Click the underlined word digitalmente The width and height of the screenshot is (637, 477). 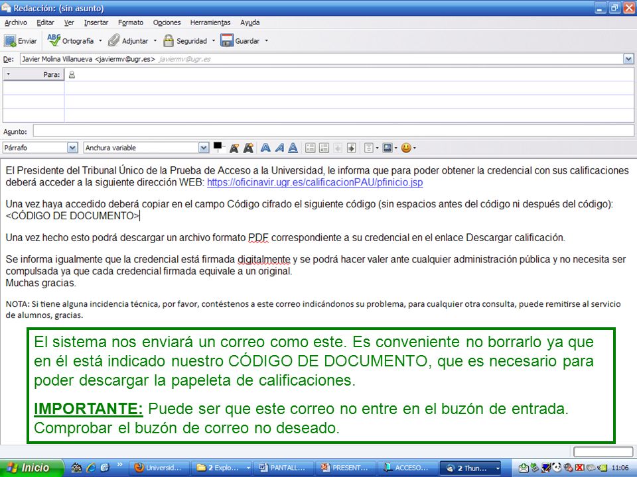click(264, 259)
